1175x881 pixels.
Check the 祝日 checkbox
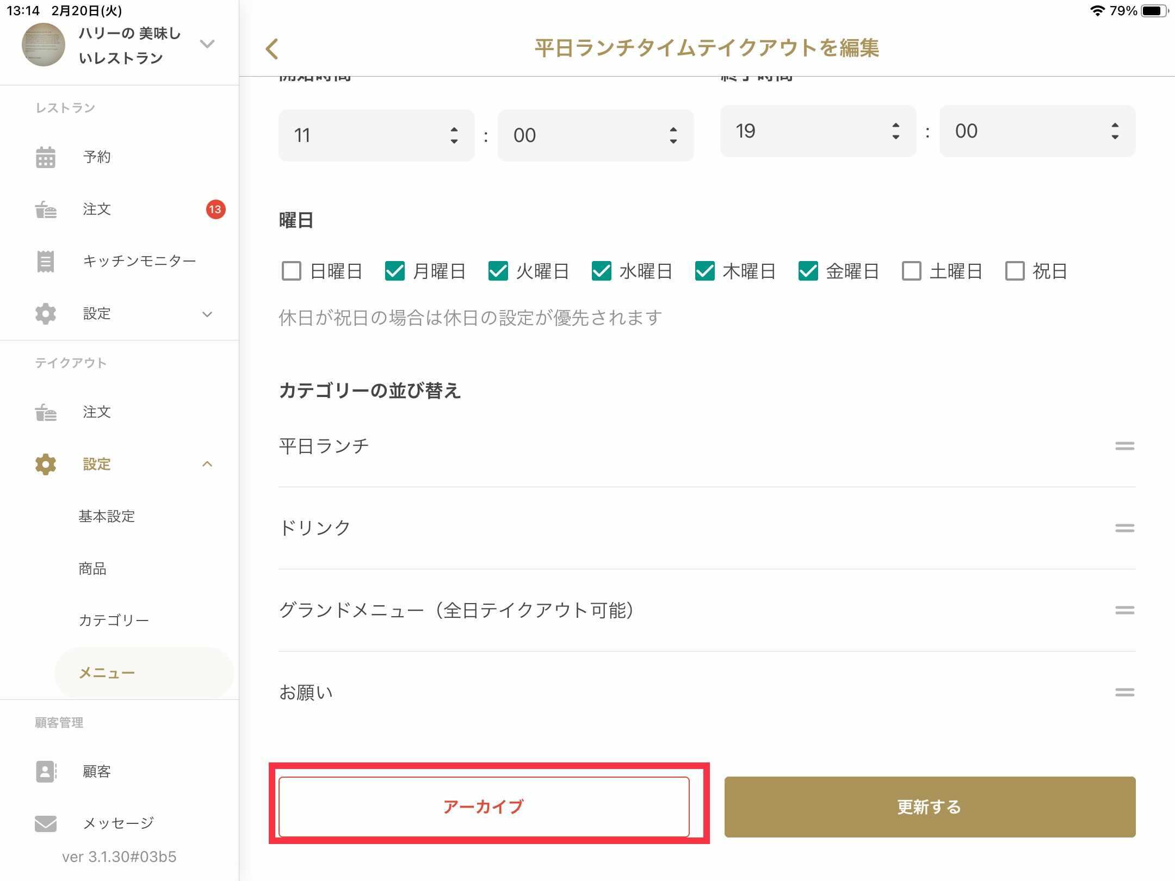1015,271
